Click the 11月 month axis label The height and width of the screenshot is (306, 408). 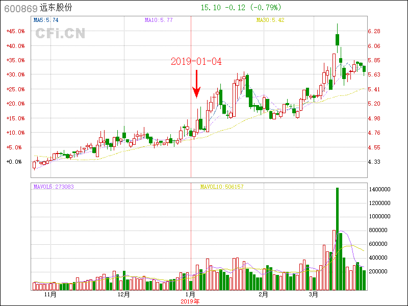pyautogui.click(x=50, y=295)
